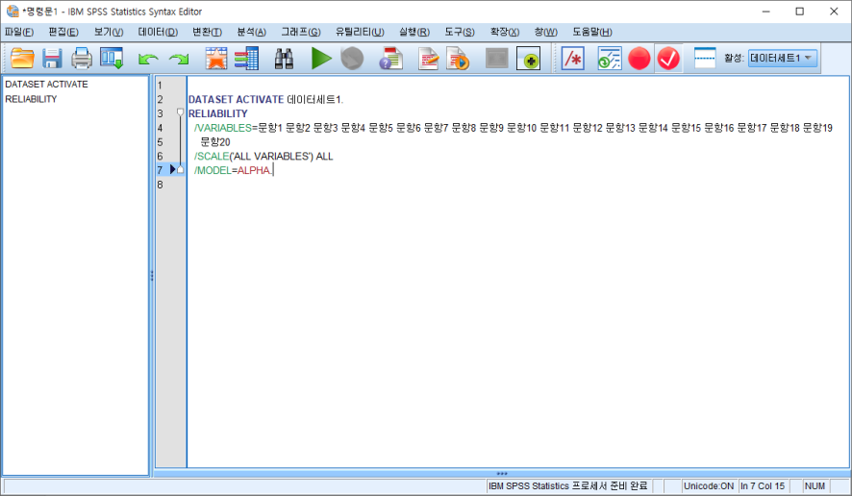Open the 편집(E) menu
This screenshot has width=852, height=496.
tap(63, 32)
